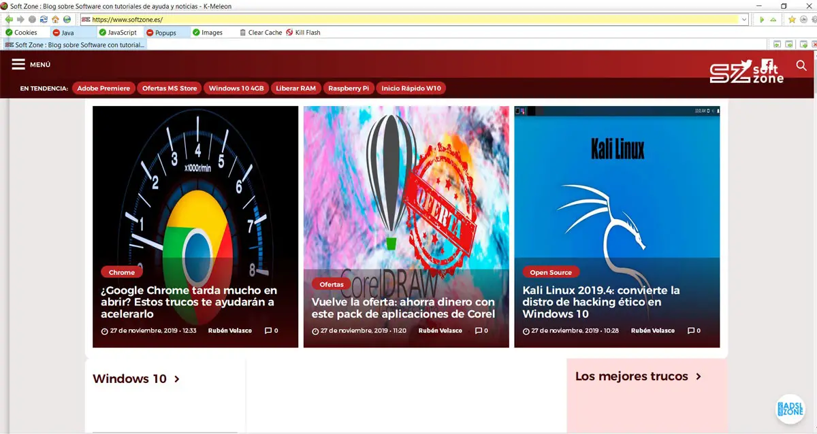Click the grey Stop loading button

tap(32, 20)
